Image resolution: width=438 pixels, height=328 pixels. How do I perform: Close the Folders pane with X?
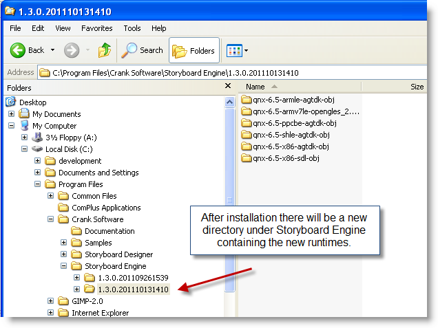point(228,86)
